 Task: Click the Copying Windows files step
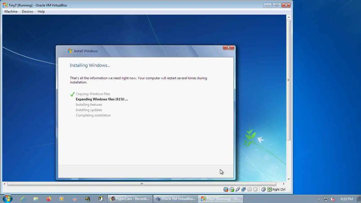pos(93,94)
